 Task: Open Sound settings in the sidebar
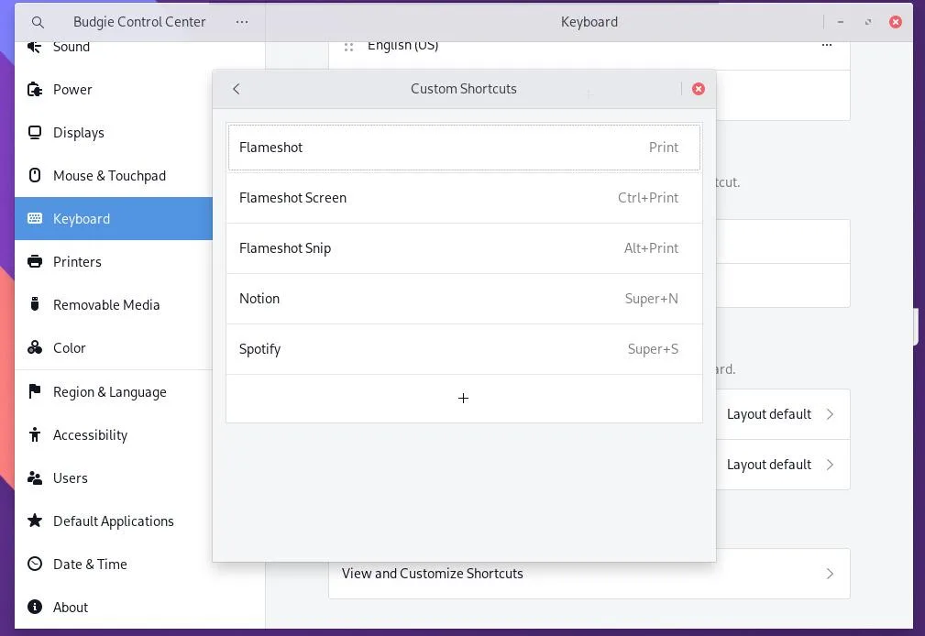tap(71, 46)
